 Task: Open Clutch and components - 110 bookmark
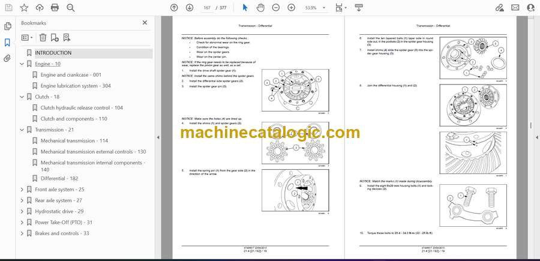coord(74,119)
